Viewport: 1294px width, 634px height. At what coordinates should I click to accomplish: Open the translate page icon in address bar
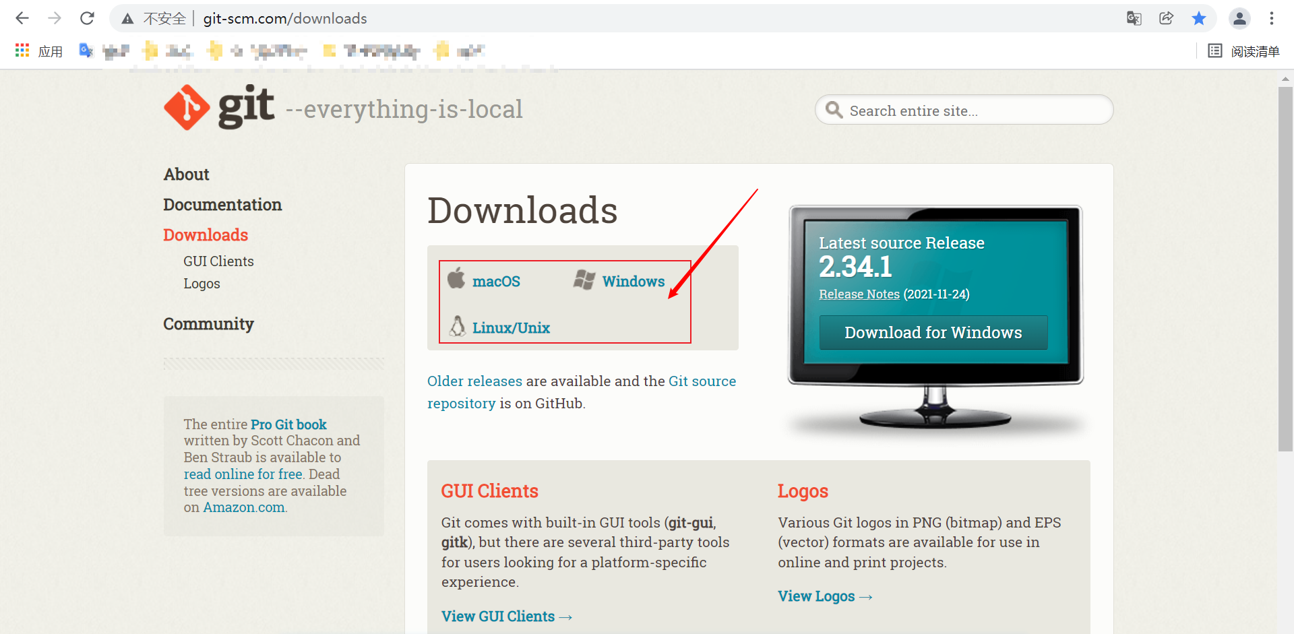[x=1134, y=18]
